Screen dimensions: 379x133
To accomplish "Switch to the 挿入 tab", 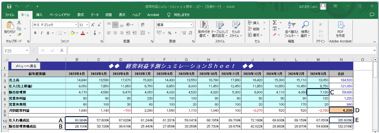I will point(39,15).
